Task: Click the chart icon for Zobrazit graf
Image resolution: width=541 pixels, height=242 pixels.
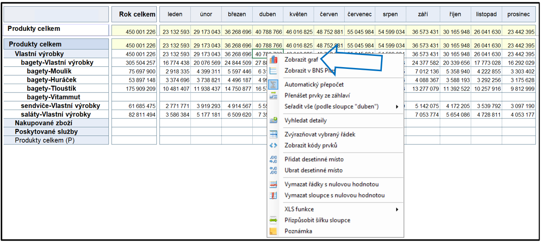Action: click(274, 59)
